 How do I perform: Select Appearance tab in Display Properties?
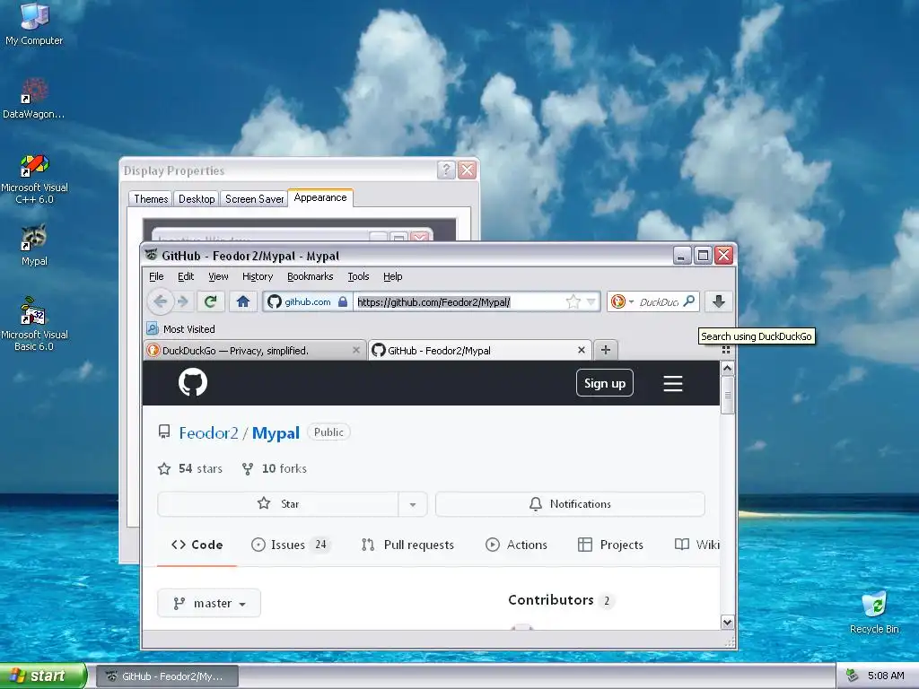tap(320, 197)
